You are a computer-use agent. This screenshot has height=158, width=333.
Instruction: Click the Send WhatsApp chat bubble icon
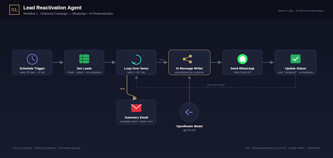pyautogui.click(x=242, y=59)
